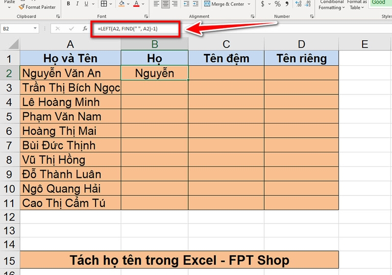Expand the Name Box dropdown arrow
392x275 pixels.
(35, 28)
